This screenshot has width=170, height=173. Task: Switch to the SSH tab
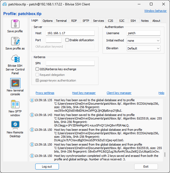pos(133,21)
